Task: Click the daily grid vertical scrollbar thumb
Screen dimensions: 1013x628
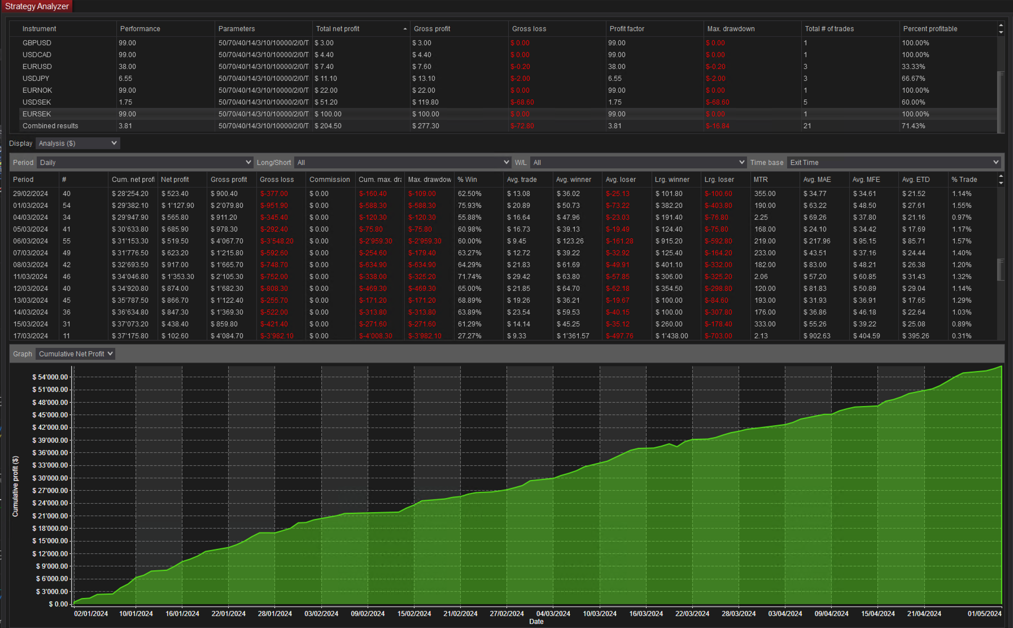Action: coord(1001,269)
